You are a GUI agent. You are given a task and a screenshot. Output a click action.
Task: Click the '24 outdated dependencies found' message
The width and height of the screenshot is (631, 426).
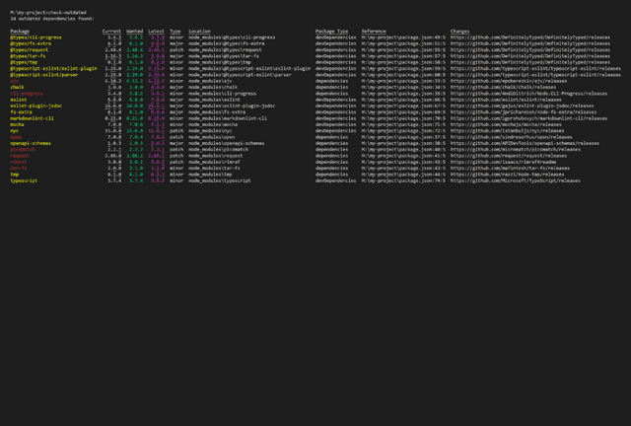pyautogui.click(x=52, y=19)
